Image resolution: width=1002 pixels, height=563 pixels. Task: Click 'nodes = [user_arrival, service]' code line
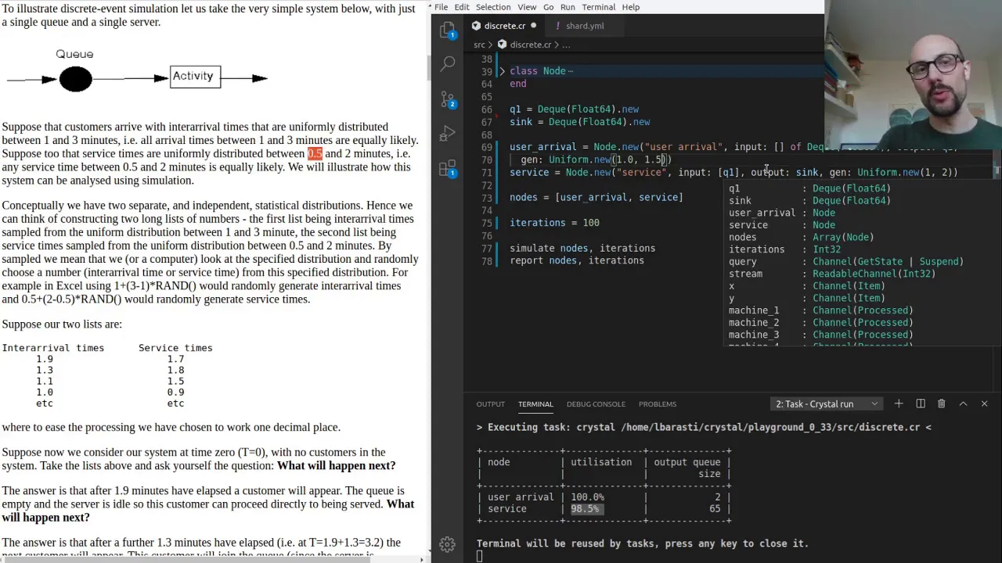pyautogui.click(x=597, y=197)
